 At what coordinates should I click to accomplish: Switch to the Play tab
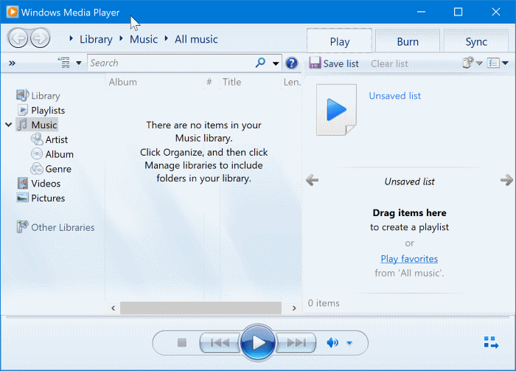click(340, 42)
